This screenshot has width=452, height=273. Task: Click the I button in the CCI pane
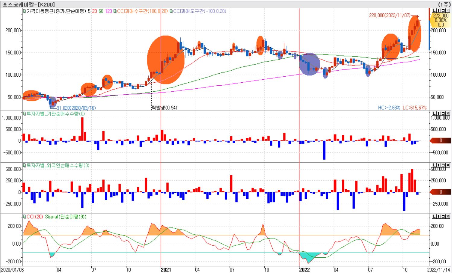[x=439, y=216]
